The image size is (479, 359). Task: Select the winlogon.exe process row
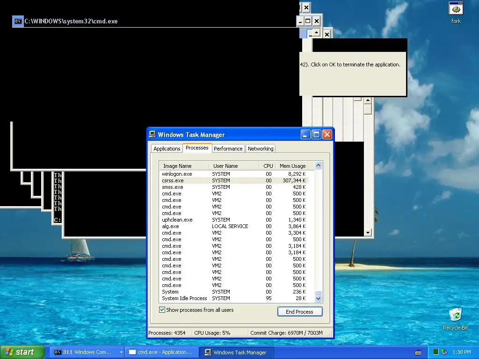234,174
